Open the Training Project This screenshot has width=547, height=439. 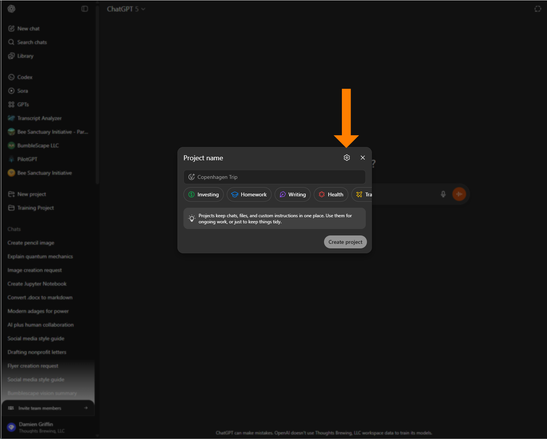point(35,208)
